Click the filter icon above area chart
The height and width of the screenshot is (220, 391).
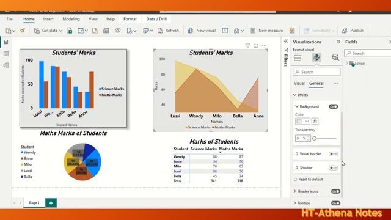click(247, 46)
